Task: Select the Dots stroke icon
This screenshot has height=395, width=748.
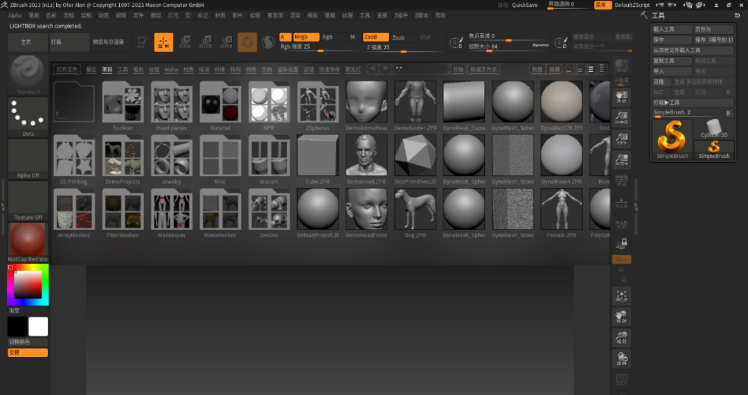Action: [x=28, y=114]
